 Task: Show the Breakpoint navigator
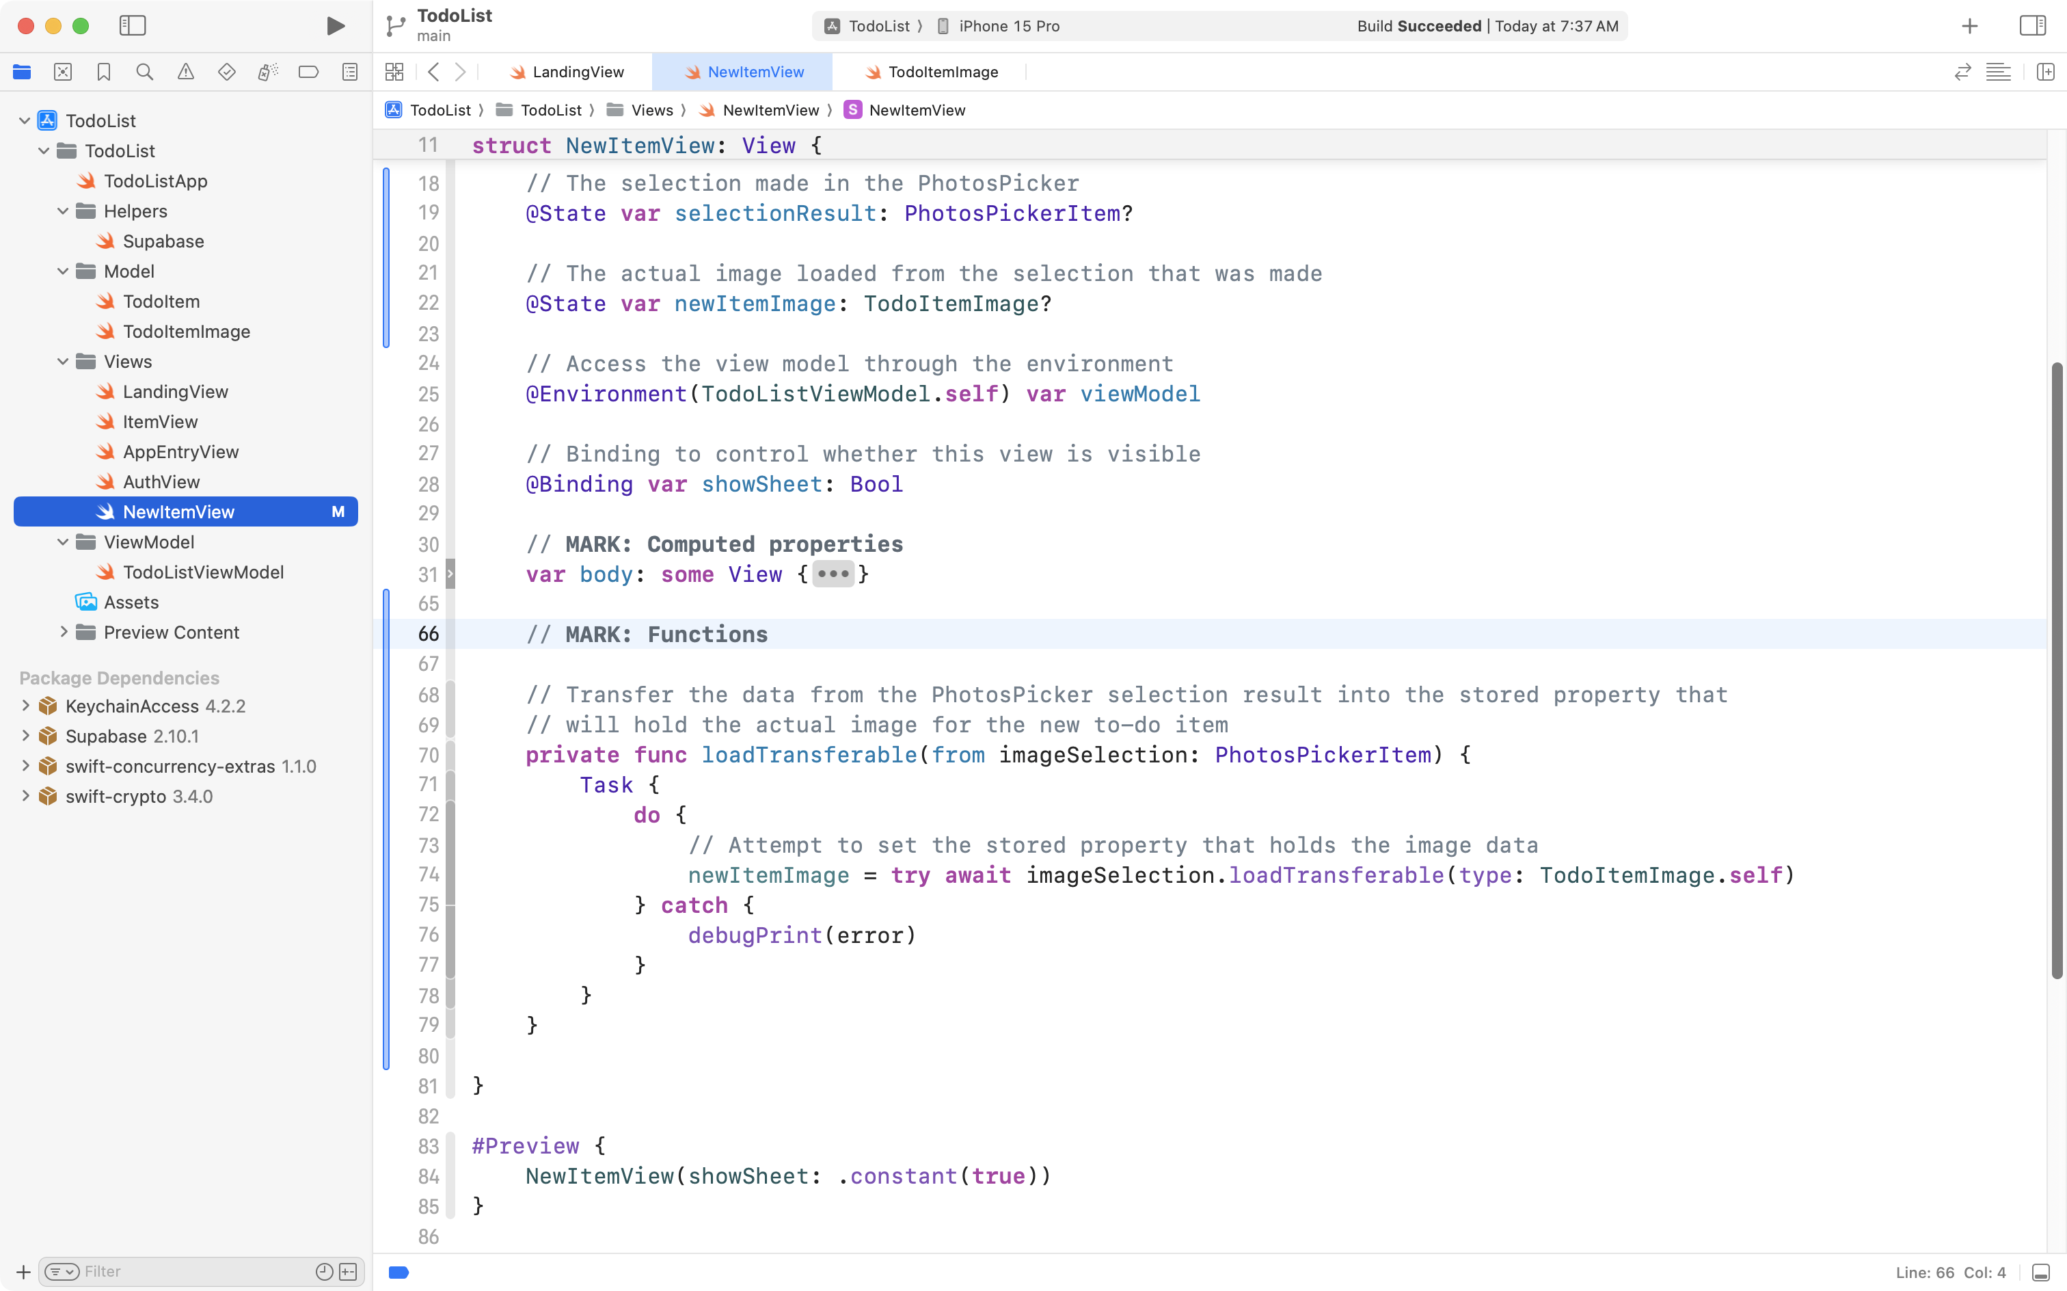(x=308, y=72)
